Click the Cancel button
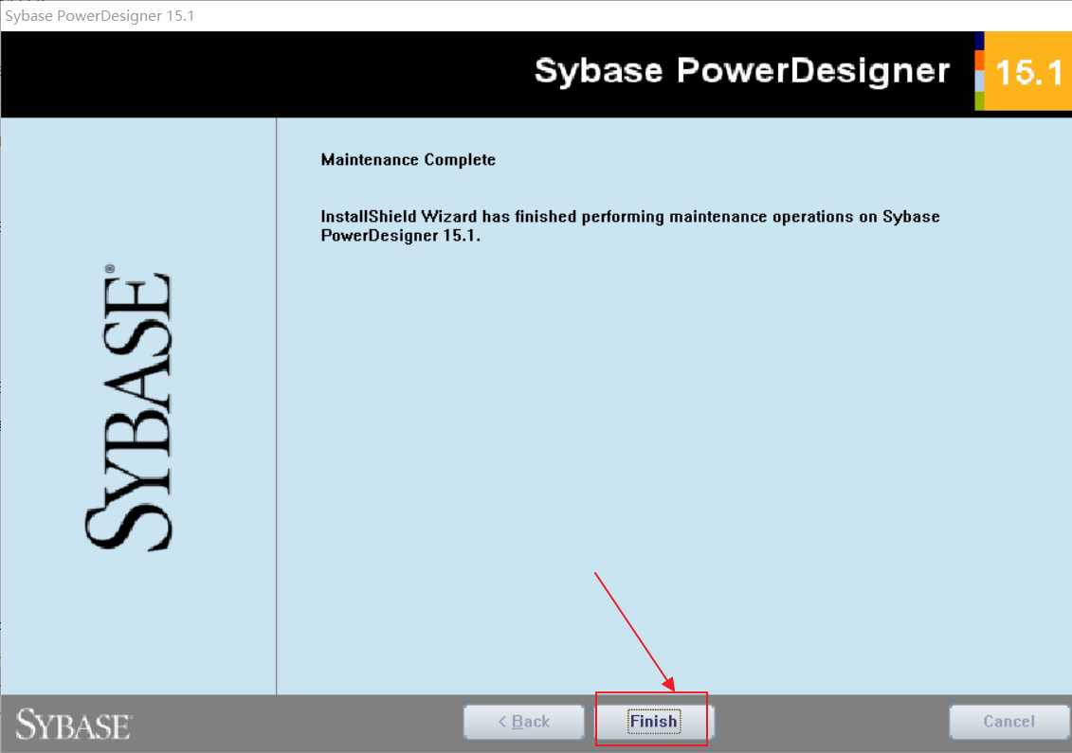Screen dimensions: 1072x753 pyautogui.click(x=1008, y=722)
